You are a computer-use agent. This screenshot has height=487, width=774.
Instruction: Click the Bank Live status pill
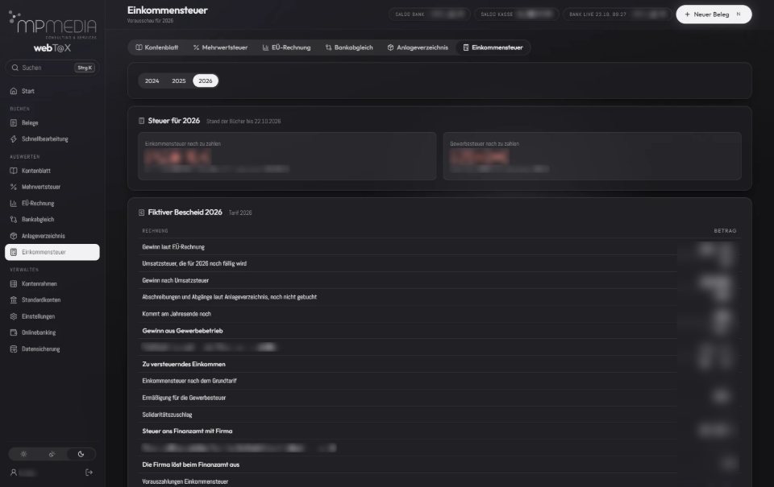[x=617, y=14]
